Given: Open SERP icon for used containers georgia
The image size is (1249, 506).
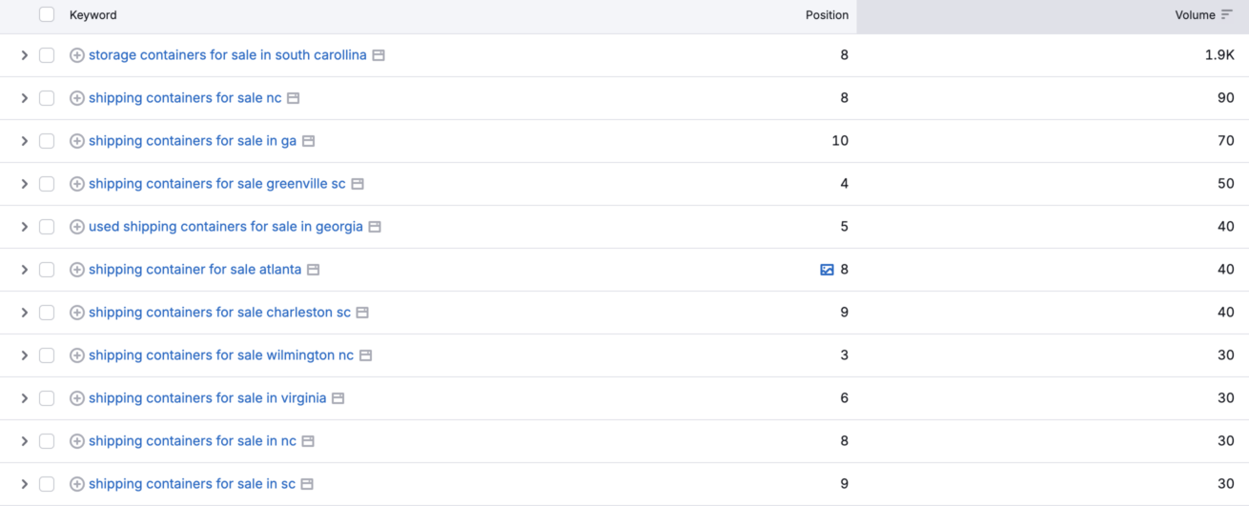Looking at the screenshot, I should pos(375,227).
